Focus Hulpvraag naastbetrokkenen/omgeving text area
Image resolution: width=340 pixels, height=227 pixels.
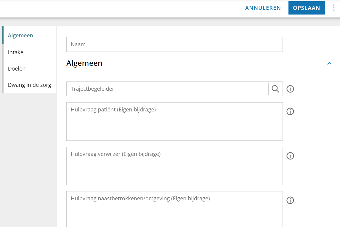point(174,209)
